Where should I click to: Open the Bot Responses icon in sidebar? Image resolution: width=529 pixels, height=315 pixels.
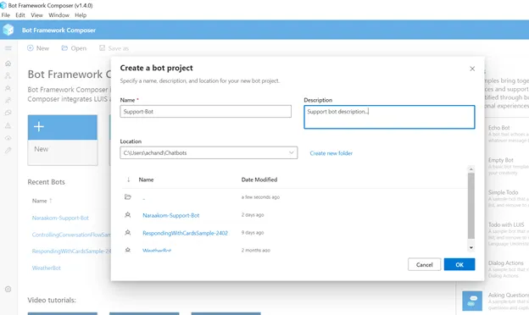pyautogui.click(x=8, y=88)
